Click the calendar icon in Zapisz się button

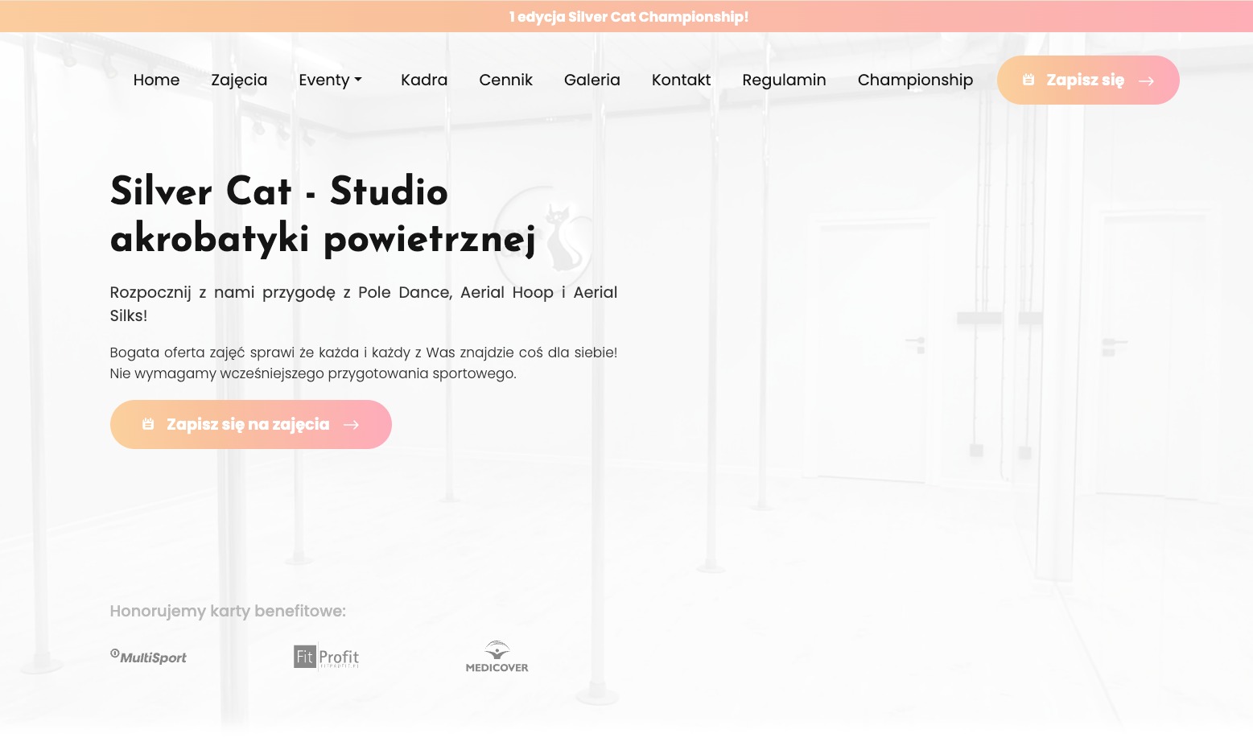coord(1028,80)
